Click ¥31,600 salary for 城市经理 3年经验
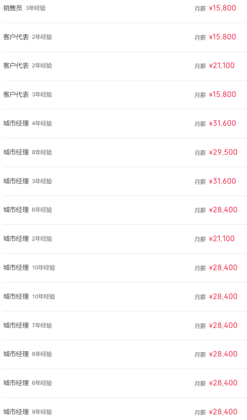 [222, 181]
